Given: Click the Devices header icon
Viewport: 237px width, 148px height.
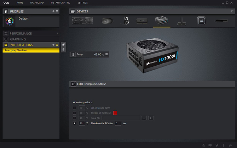Looking at the screenshot, I should [73, 11].
